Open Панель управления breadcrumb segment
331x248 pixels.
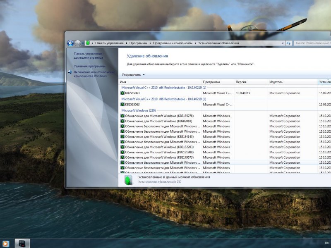(109, 43)
